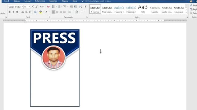Toggle italic formatting
Viewport: 197px width, 110px height.
13,12
